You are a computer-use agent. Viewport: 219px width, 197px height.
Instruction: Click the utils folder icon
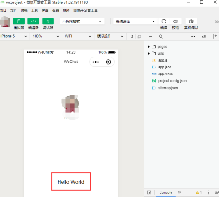click(154, 53)
